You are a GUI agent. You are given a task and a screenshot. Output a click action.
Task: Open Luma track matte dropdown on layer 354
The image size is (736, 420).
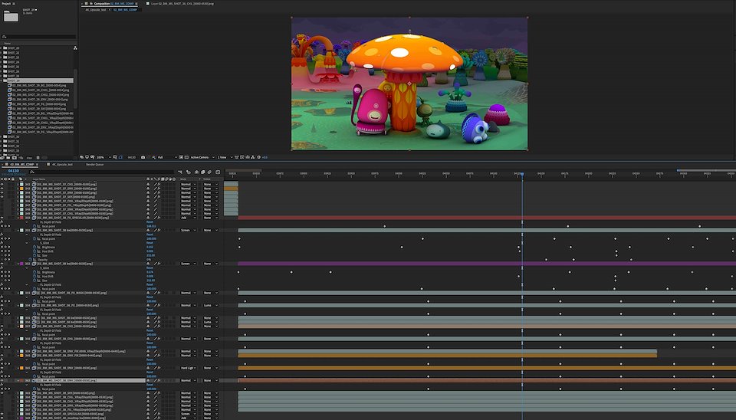click(x=211, y=305)
